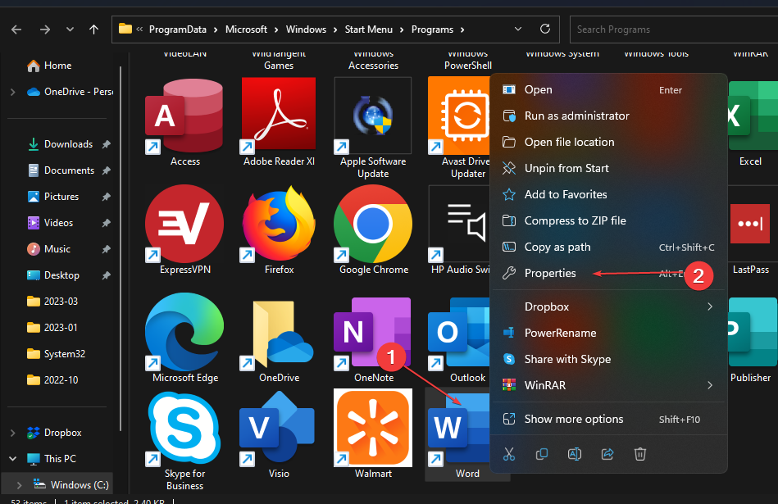Select the Visio shortcut icon

[x=277, y=429]
